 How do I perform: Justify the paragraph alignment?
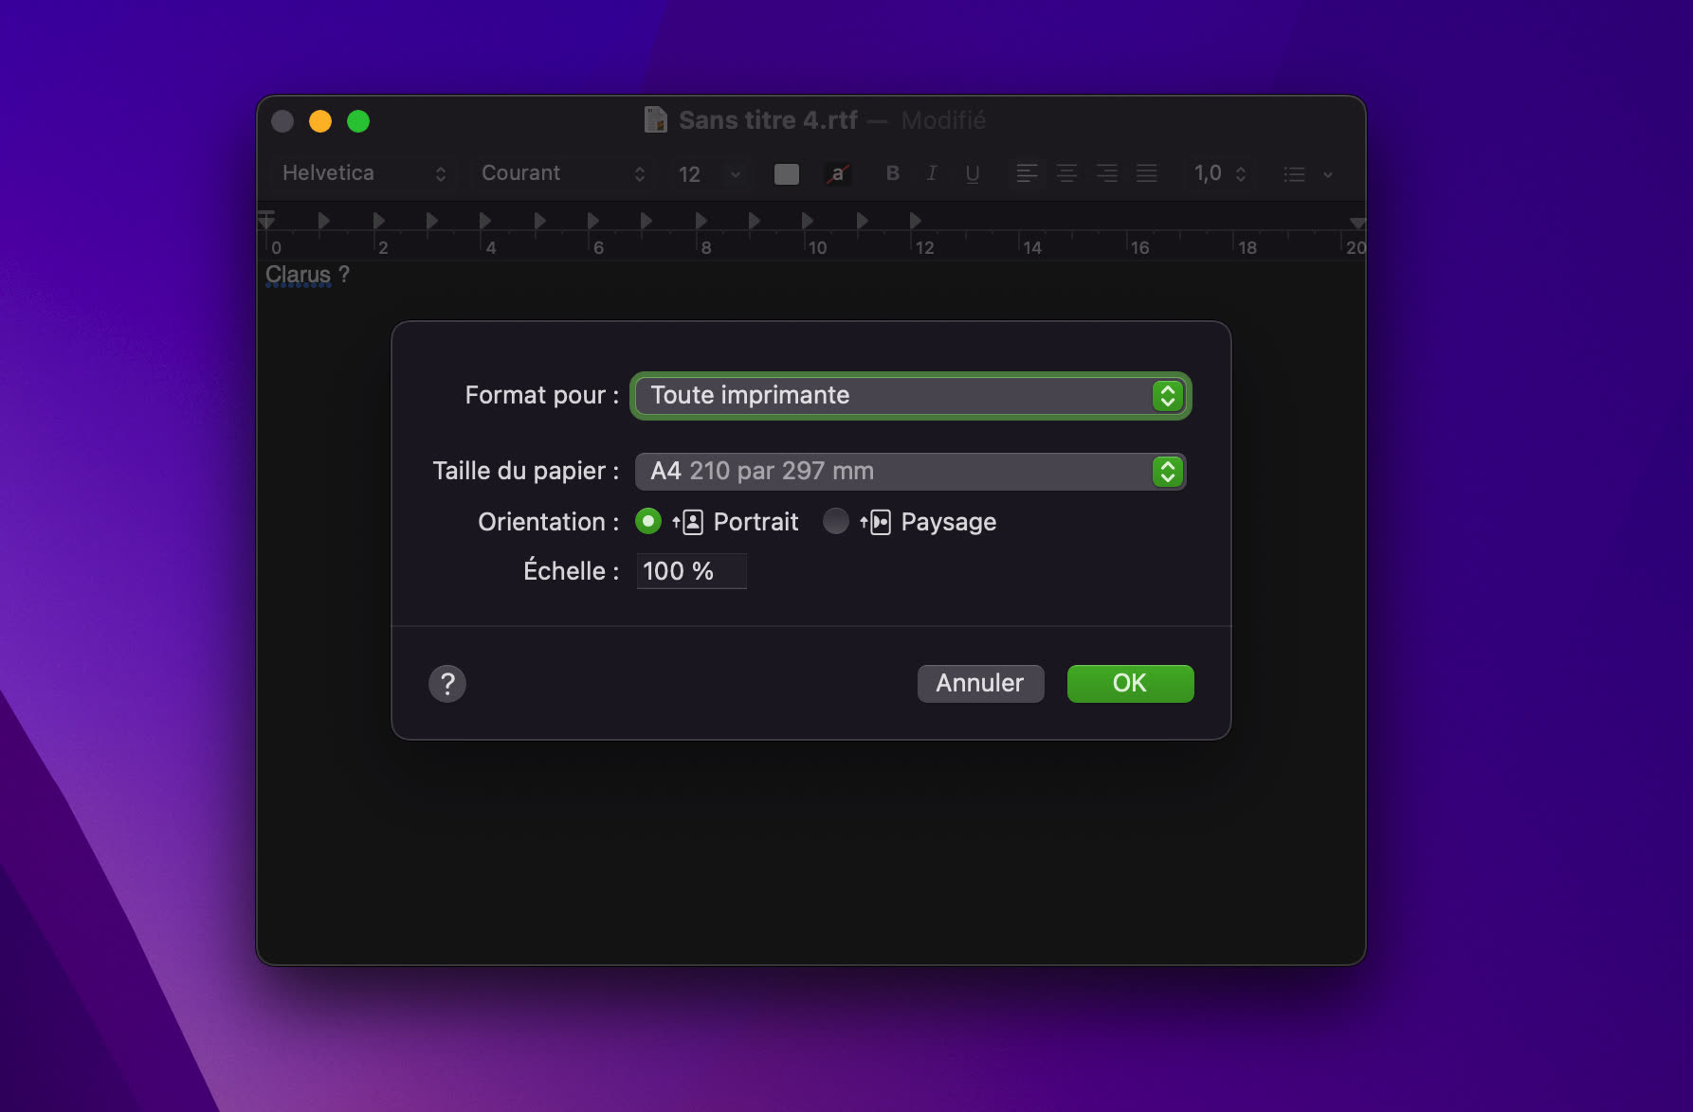pos(1146,173)
